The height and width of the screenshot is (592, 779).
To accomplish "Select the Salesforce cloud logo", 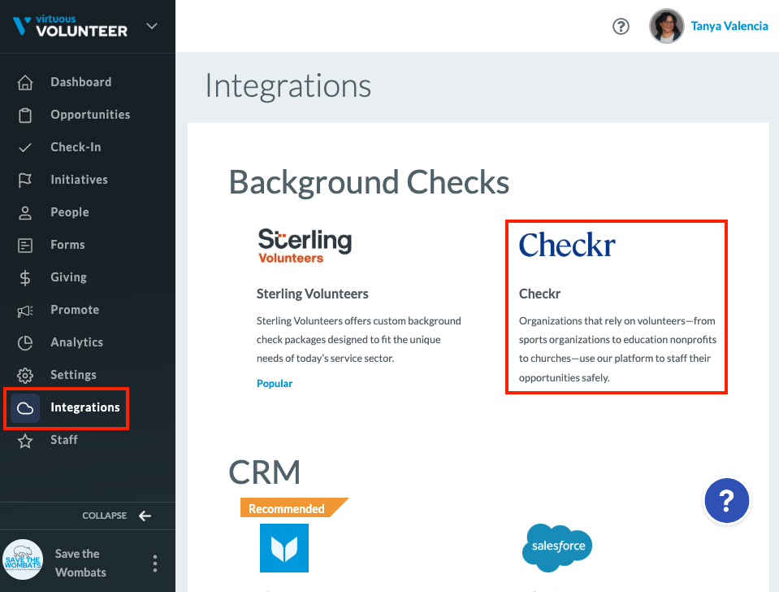I will point(557,548).
